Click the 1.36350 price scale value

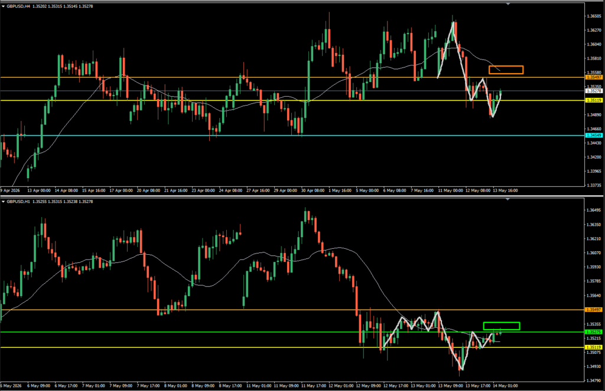594,225
